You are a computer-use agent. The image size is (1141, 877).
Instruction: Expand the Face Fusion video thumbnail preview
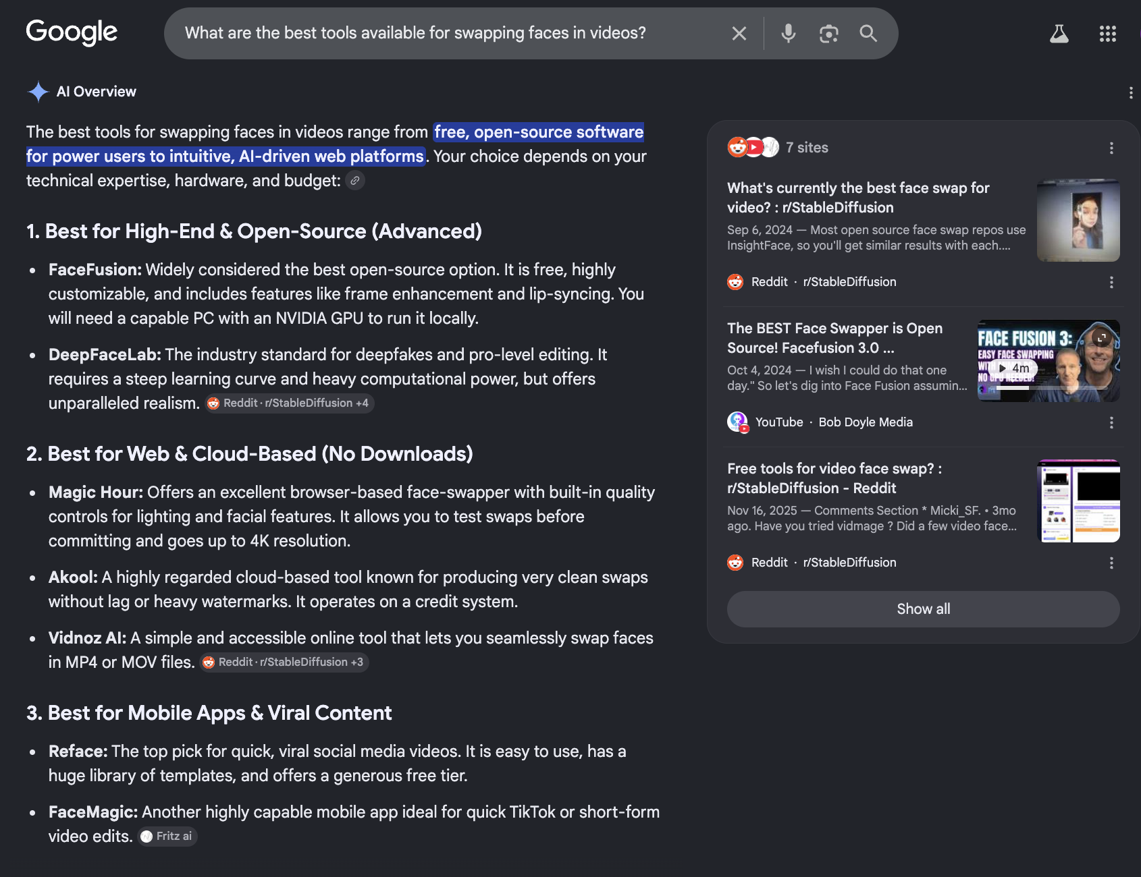(x=1102, y=338)
